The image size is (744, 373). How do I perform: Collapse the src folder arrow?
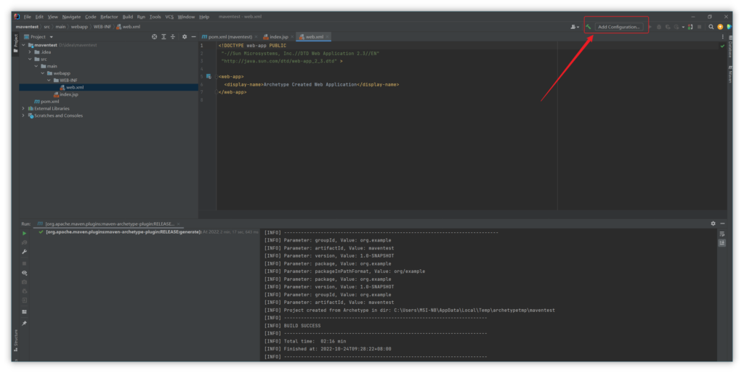[30, 60]
